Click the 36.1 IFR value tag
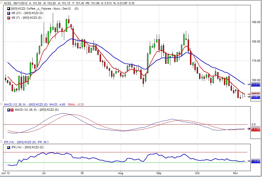The image size is (262, 177). (255, 161)
